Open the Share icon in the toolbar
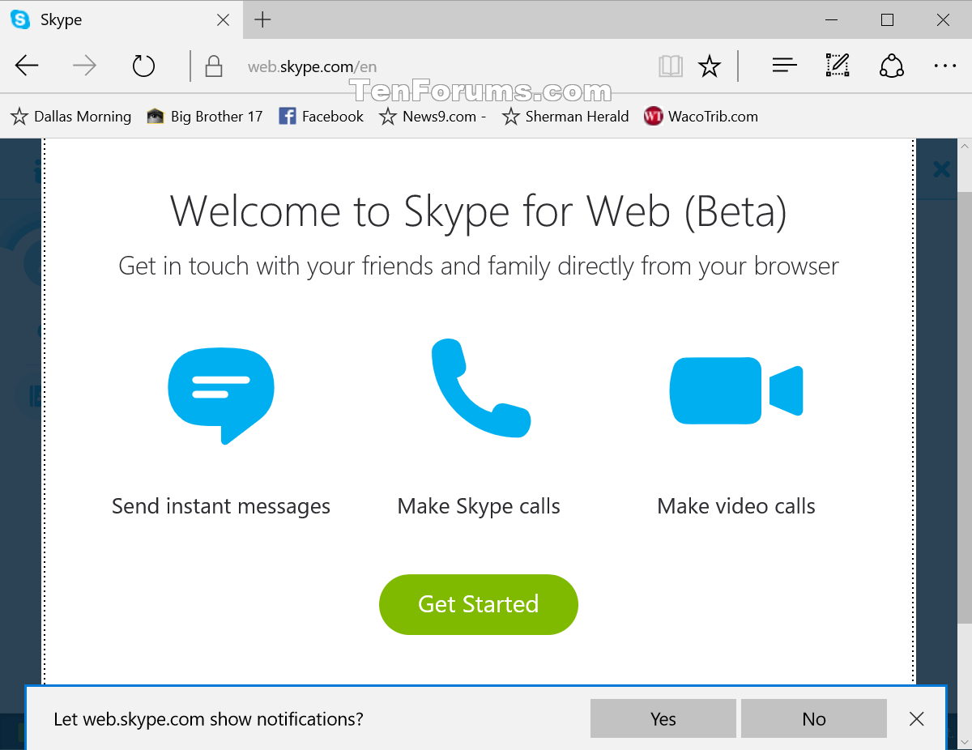Viewport: 972px width, 750px height. (892, 66)
